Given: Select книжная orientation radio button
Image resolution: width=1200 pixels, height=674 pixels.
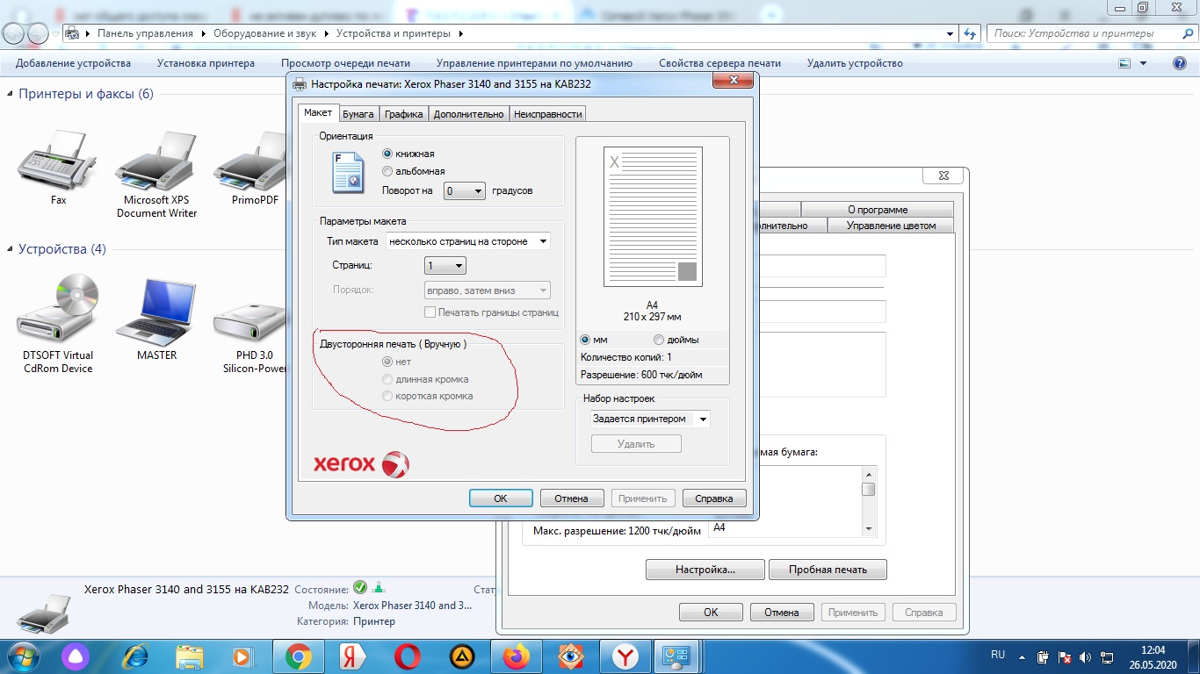Looking at the screenshot, I should pos(387,154).
